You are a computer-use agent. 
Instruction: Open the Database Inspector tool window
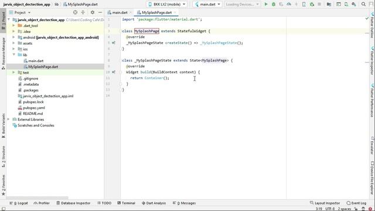tap(73, 203)
